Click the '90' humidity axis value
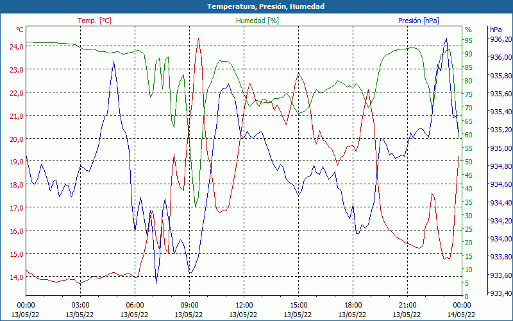The width and height of the screenshot is (513, 321). 469,54
